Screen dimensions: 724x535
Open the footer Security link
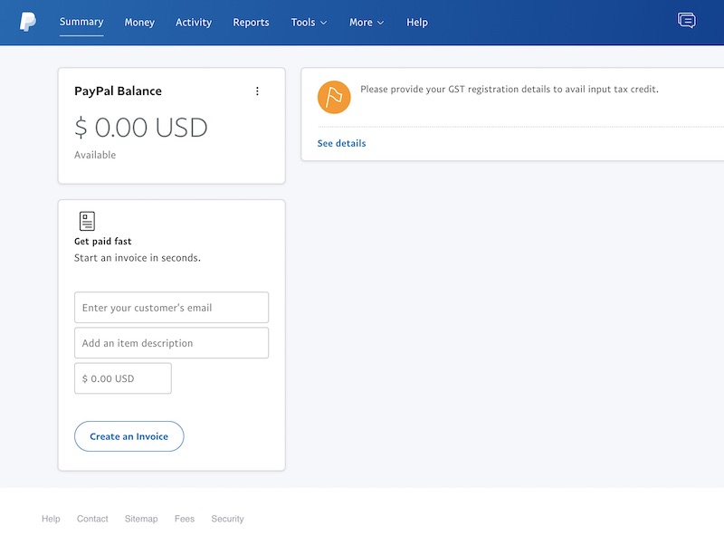[x=228, y=519]
